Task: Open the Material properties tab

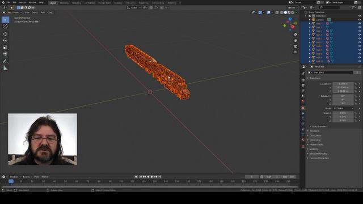Action: click(x=303, y=140)
